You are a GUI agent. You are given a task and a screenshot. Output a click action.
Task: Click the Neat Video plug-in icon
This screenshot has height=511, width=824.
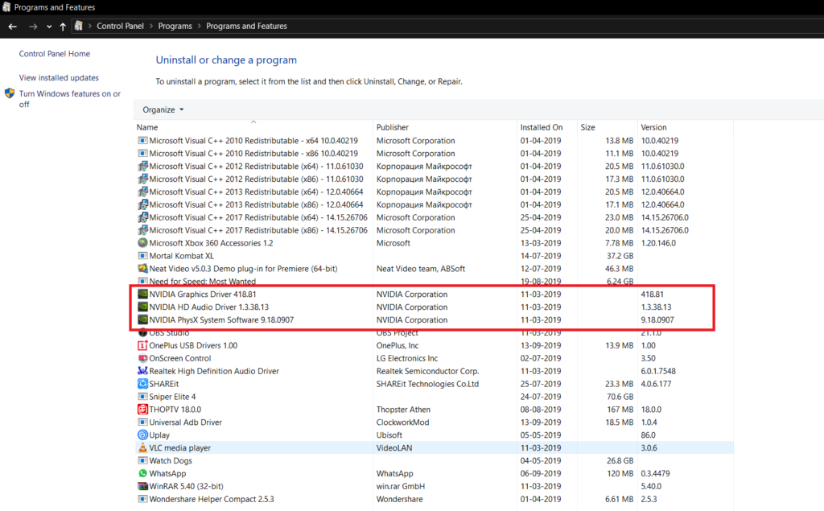pyautogui.click(x=142, y=269)
